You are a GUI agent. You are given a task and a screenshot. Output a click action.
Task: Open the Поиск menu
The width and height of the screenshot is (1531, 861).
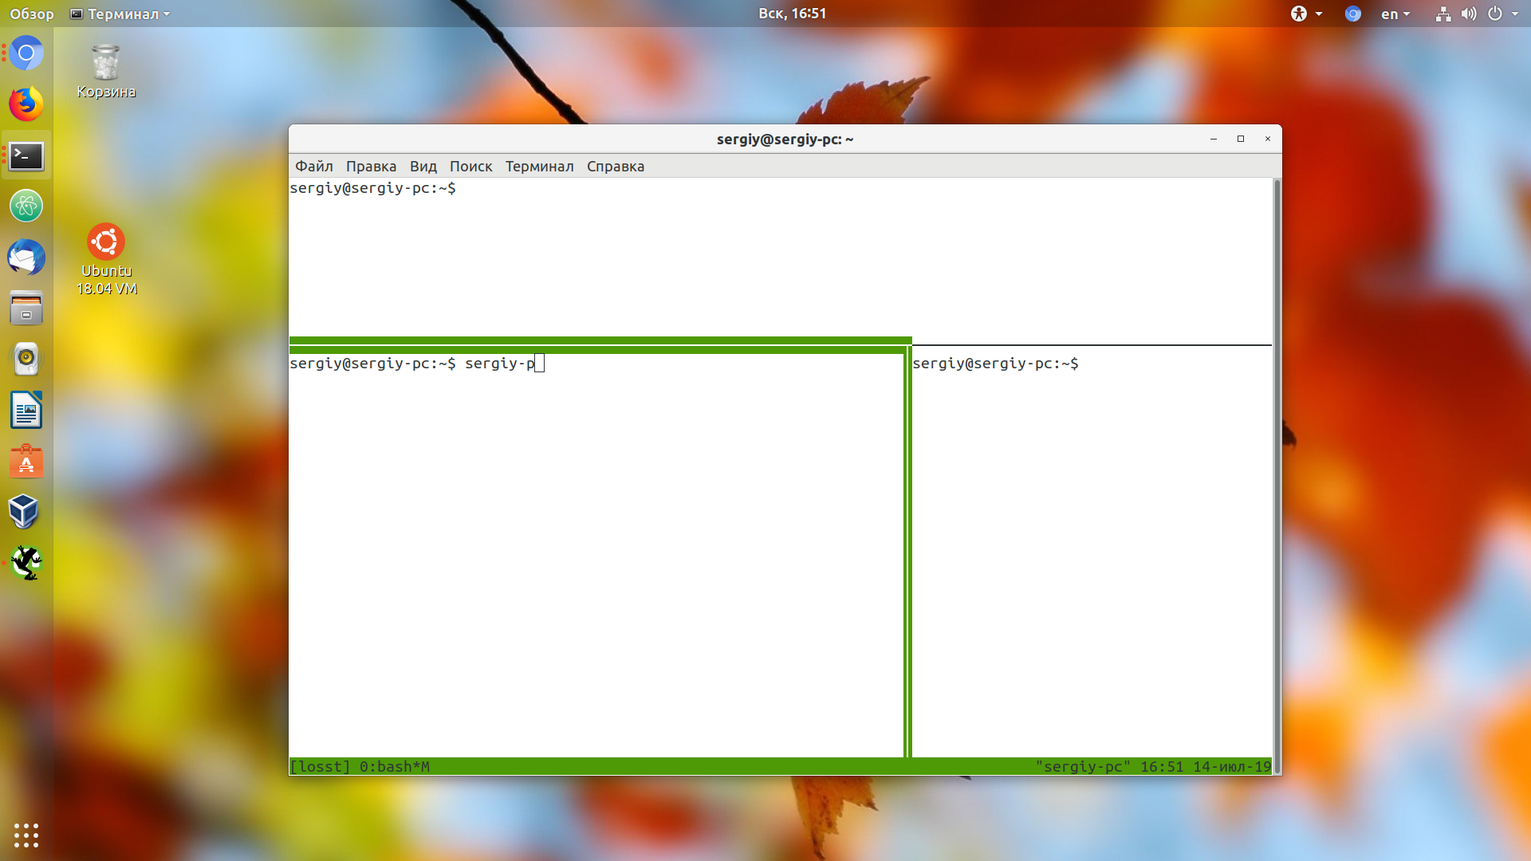click(470, 166)
